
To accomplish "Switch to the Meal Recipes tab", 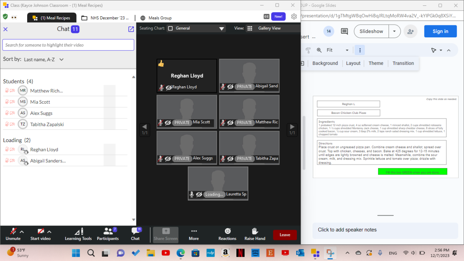I will pyautogui.click(x=52, y=18).
